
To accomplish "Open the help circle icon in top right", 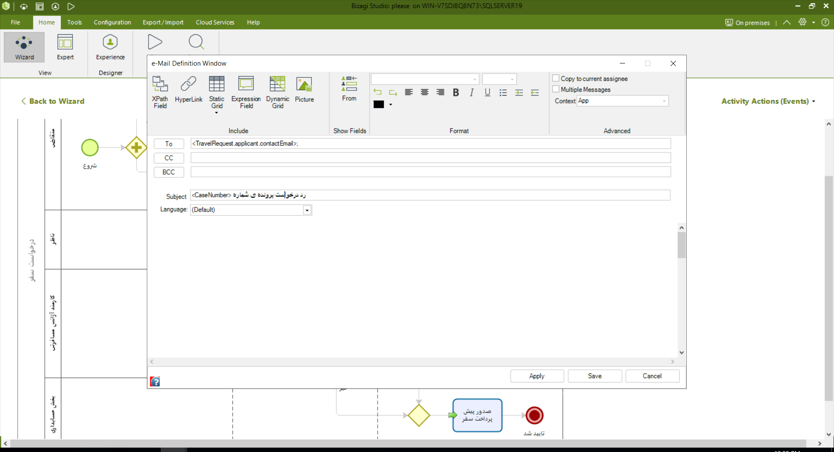I will (x=825, y=22).
